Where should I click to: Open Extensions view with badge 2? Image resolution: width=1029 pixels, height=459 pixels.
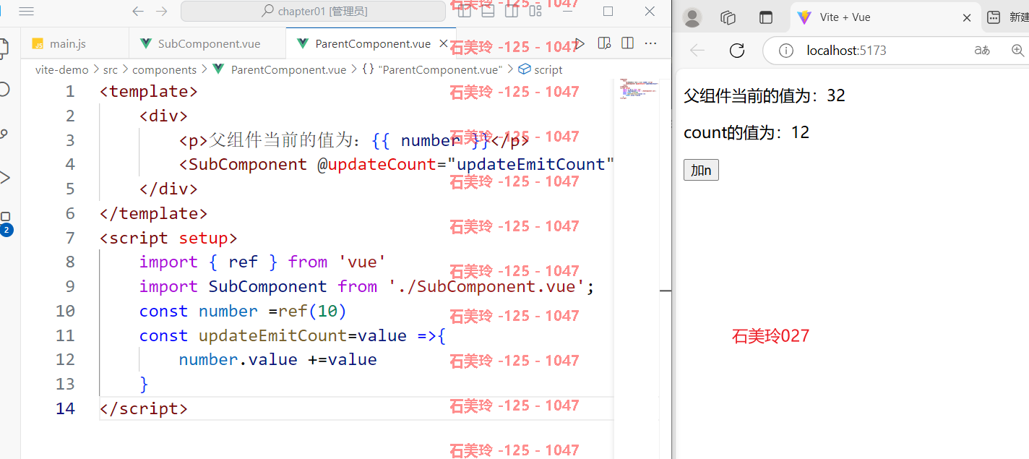click(5, 223)
